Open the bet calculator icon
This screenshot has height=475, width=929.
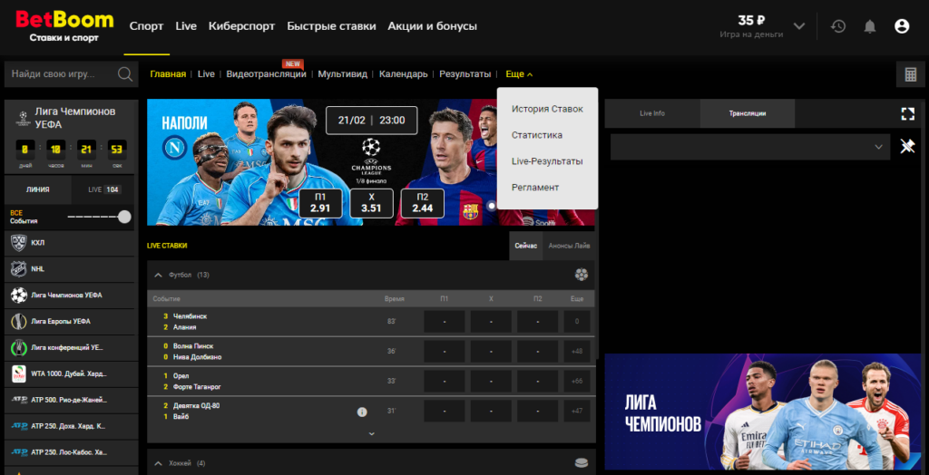[x=911, y=74]
